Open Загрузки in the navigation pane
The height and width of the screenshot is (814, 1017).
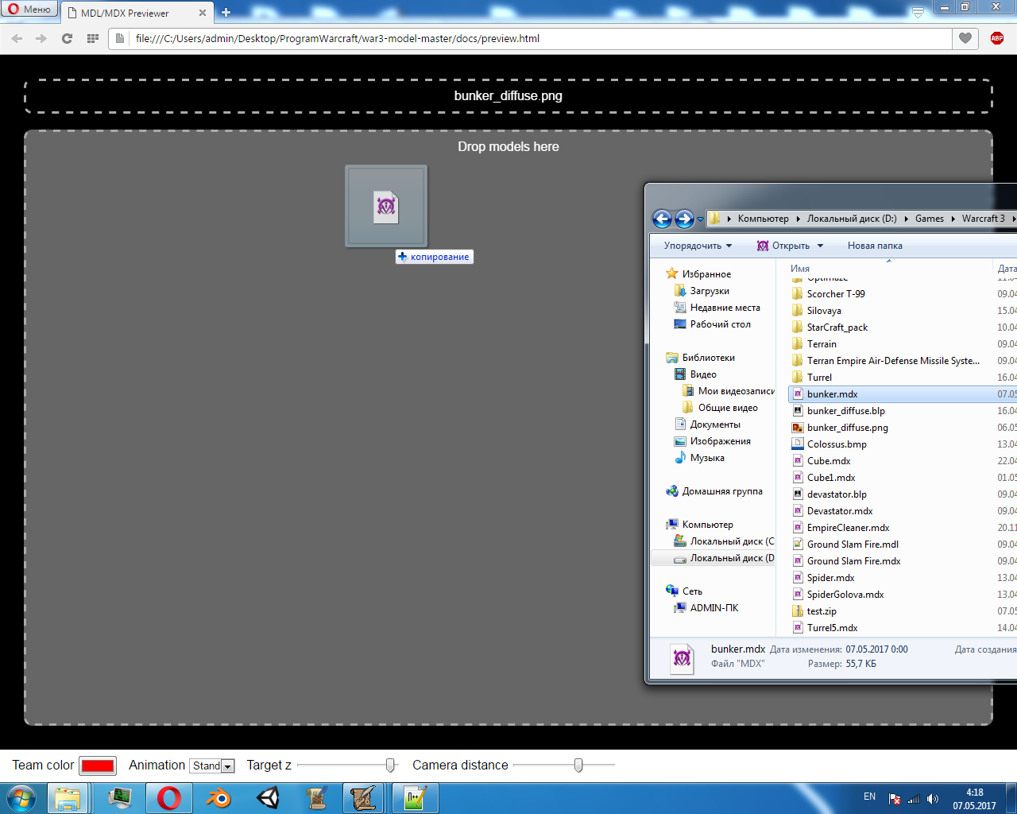pos(710,291)
